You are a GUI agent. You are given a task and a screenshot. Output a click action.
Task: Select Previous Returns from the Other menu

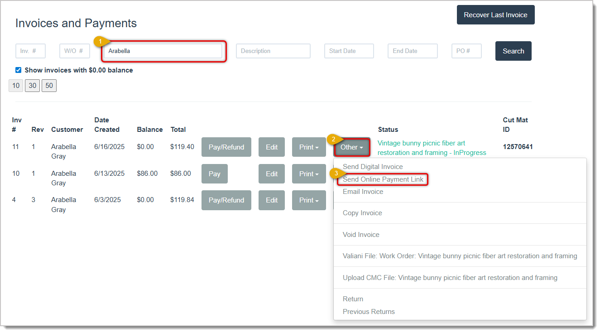(x=369, y=312)
